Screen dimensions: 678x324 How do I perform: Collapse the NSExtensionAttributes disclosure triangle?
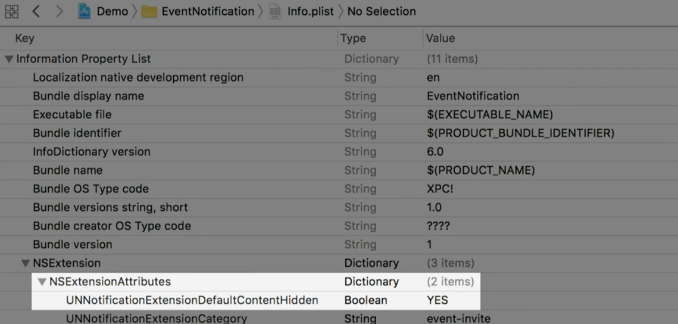[42, 282]
